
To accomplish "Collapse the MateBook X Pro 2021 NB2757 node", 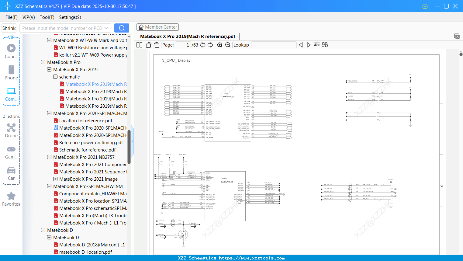I will tap(49, 157).
